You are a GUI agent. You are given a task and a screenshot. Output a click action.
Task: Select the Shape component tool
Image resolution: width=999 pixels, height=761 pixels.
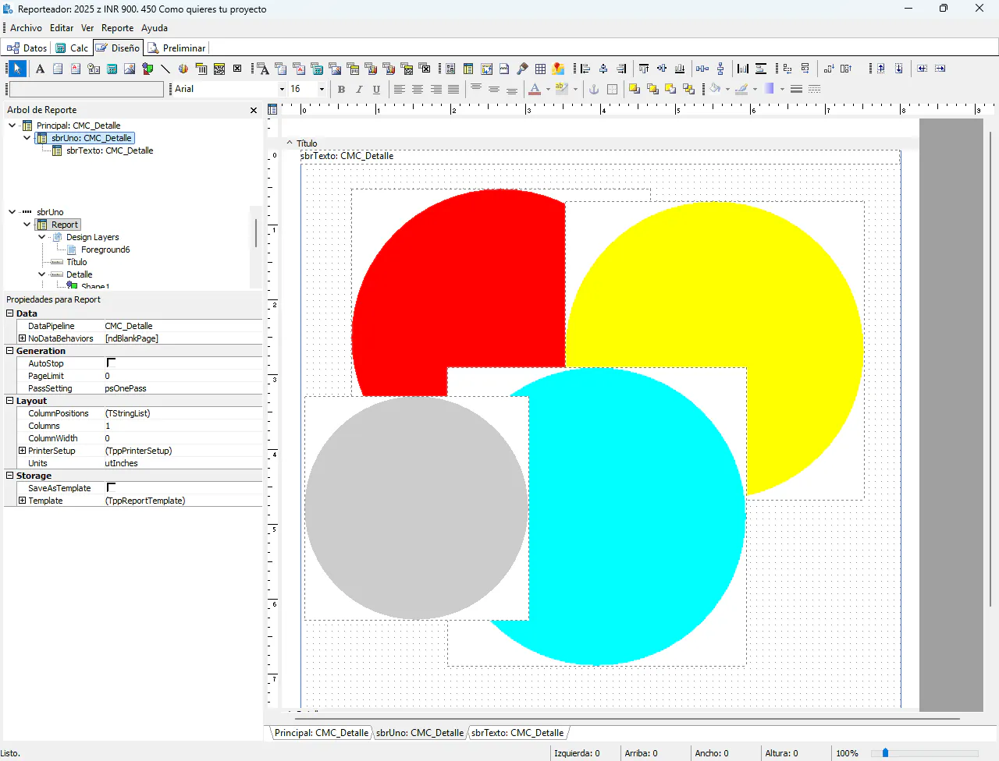click(148, 69)
